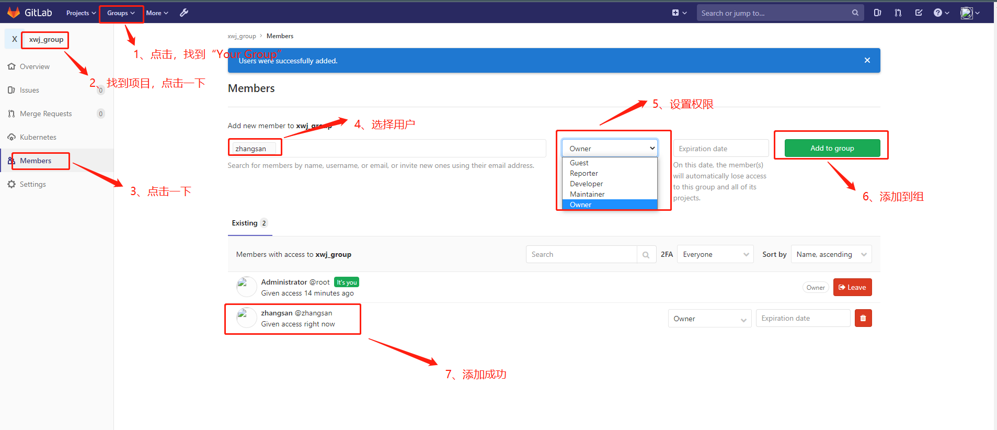Open the Issues icon in top navbar

click(x=877, y=13)
